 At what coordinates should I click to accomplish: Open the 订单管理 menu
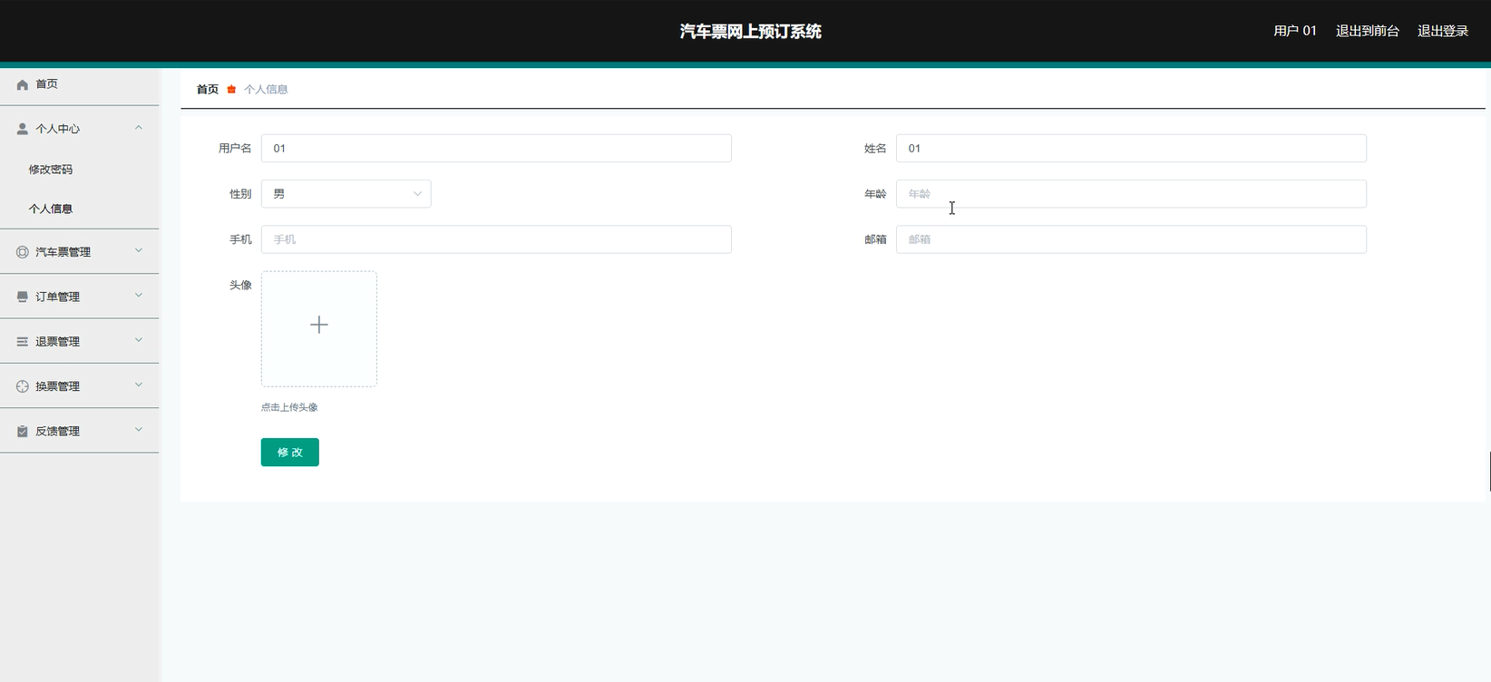click(x=80, y=297)
